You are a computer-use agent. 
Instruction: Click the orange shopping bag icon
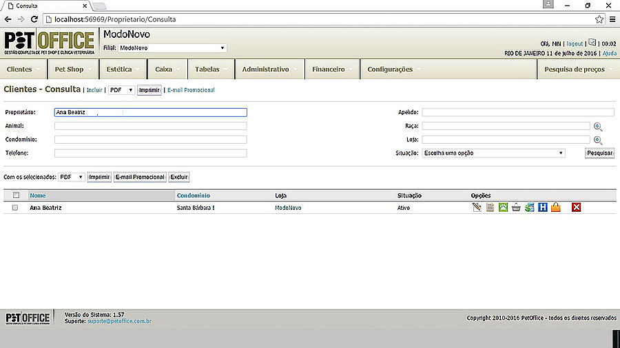point(555,207)
